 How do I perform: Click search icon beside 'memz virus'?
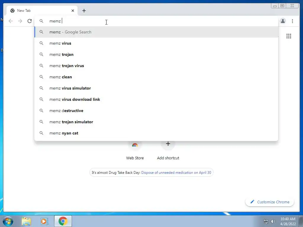click(41, 43)
